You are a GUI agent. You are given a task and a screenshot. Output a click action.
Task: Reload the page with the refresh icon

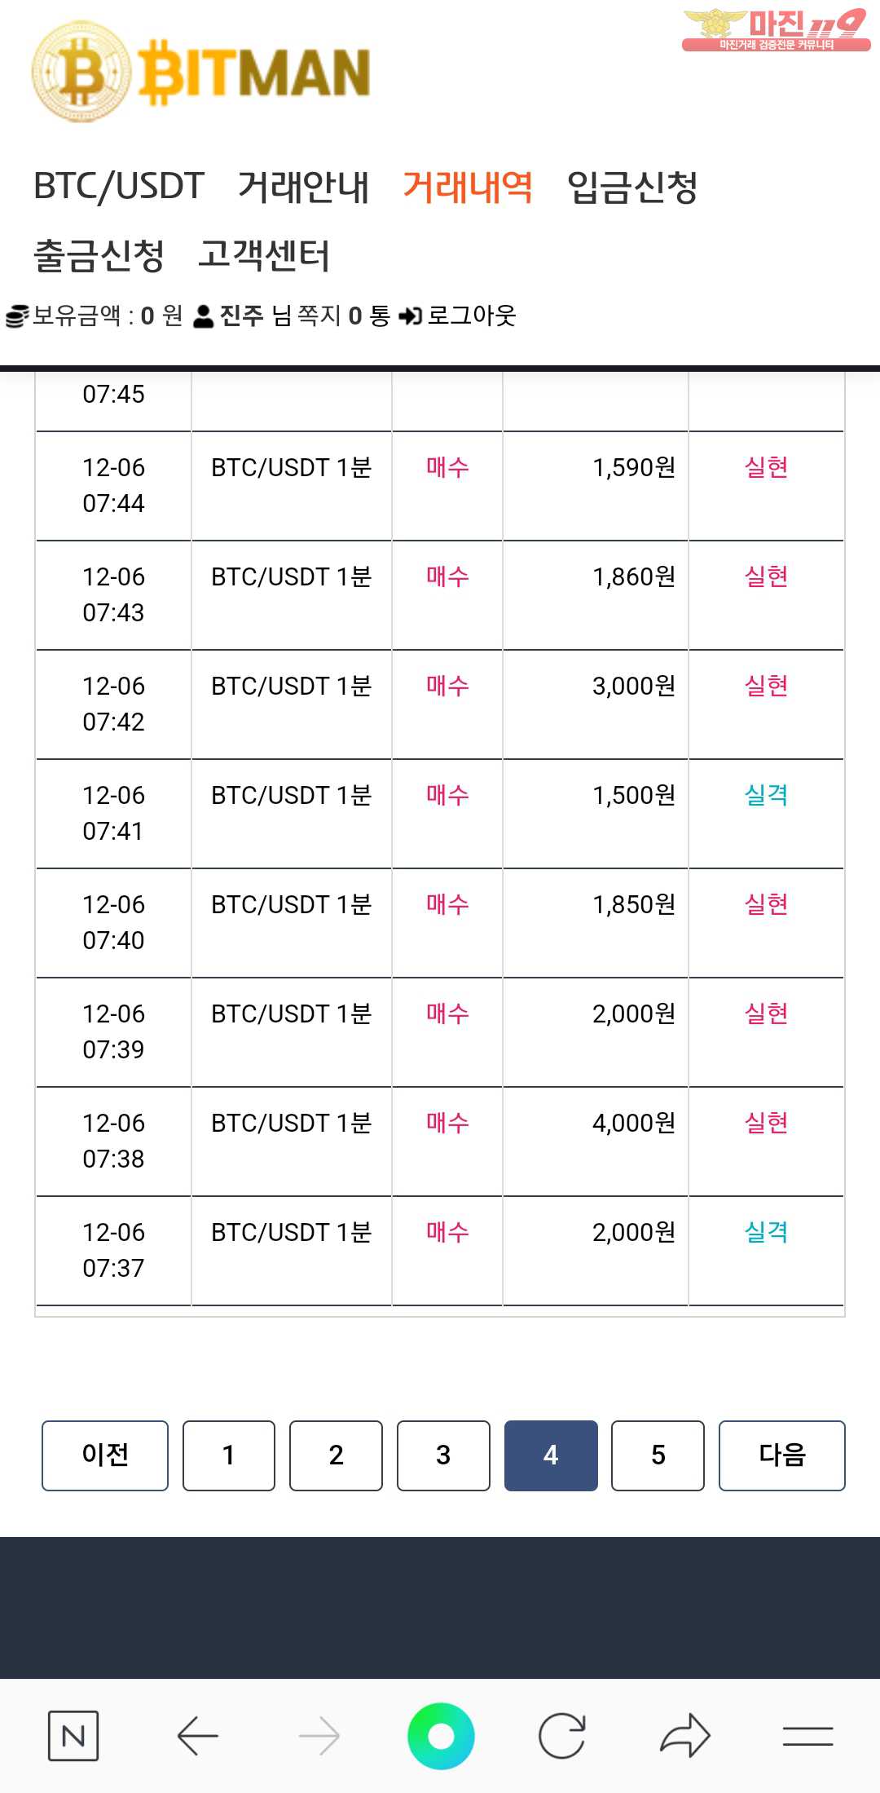[562, 1736]
